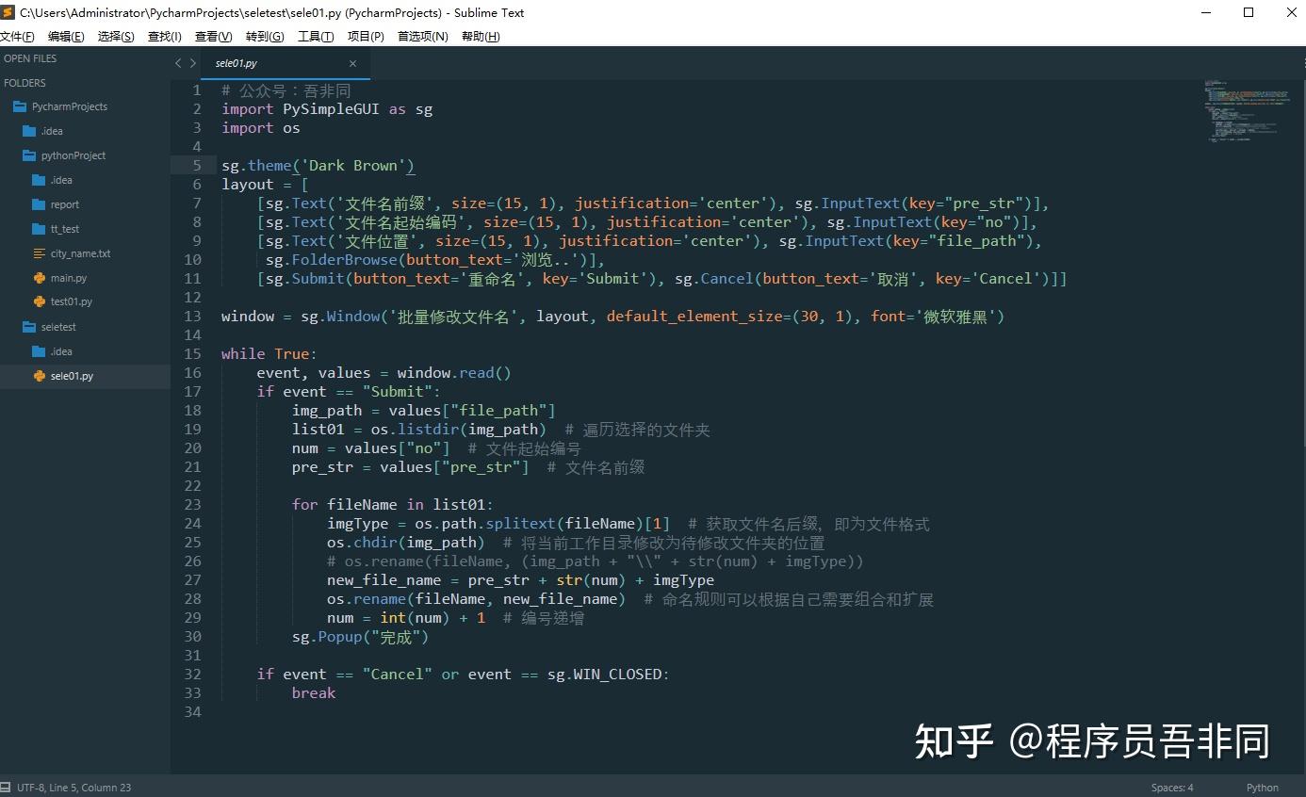
Task: Click the Python syntax selector
Action: point(1262,787)
